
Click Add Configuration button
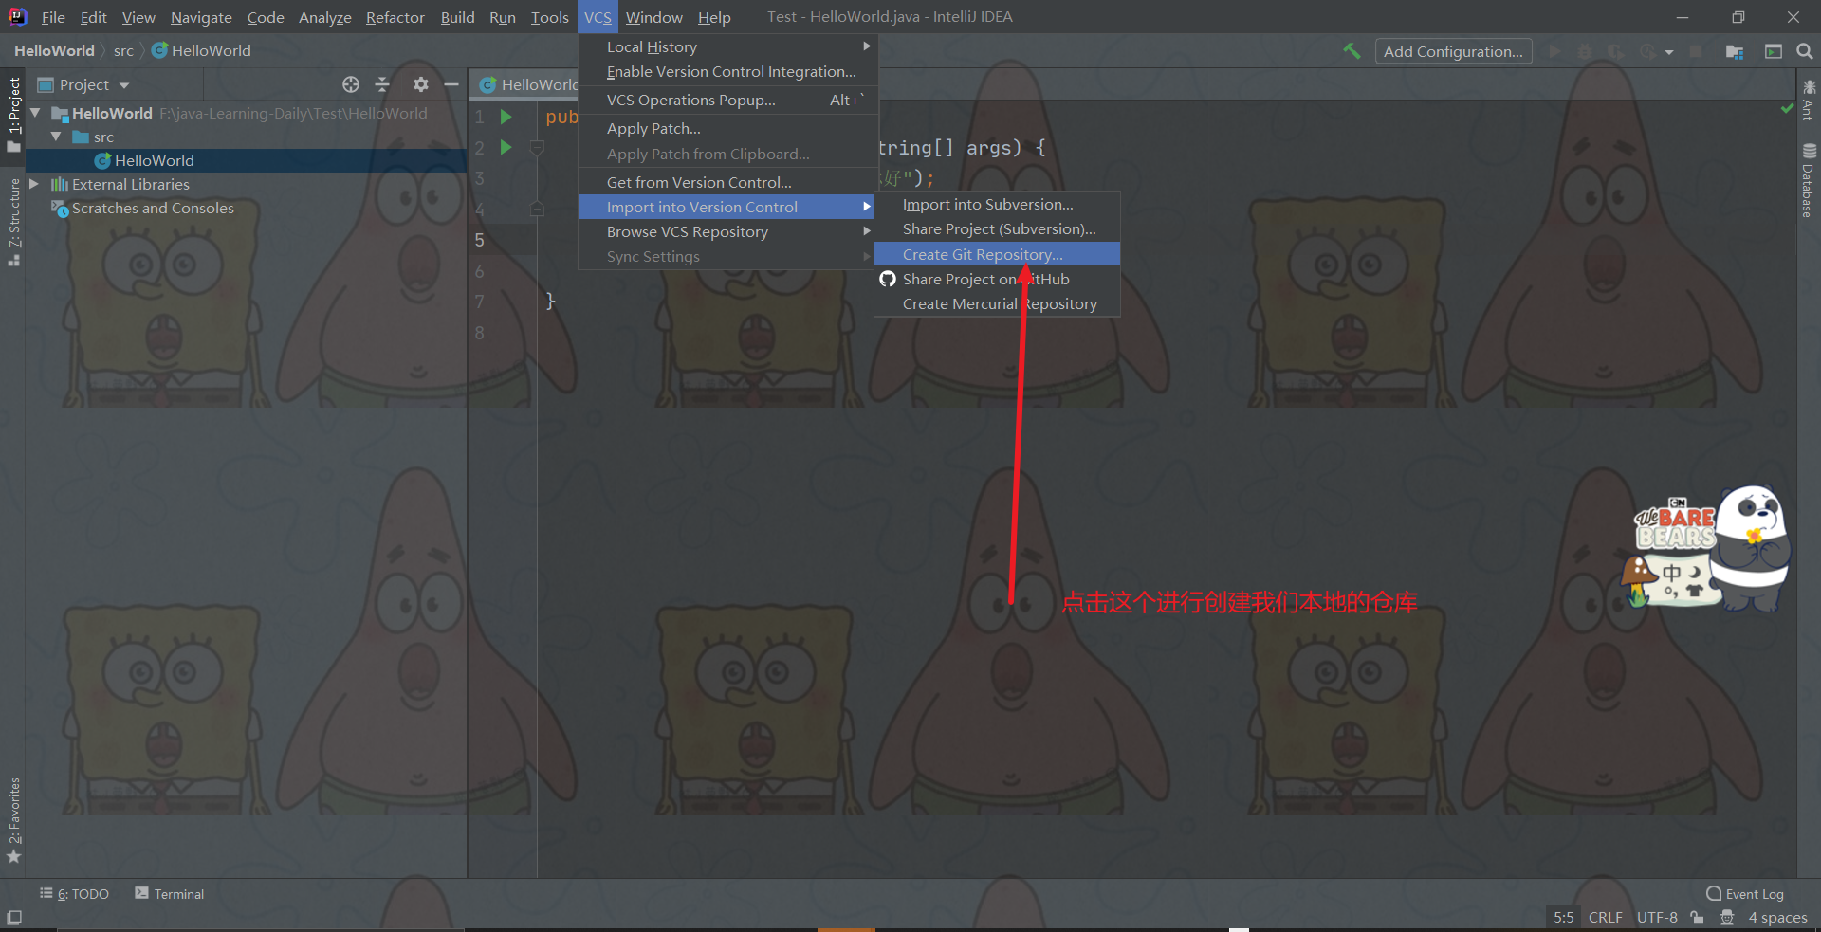pos(1453,51)
